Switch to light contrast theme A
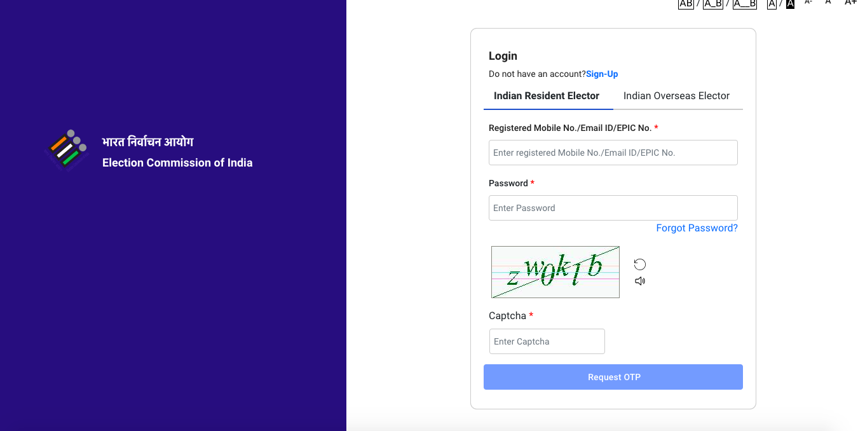858x431 pixels. 772,4
